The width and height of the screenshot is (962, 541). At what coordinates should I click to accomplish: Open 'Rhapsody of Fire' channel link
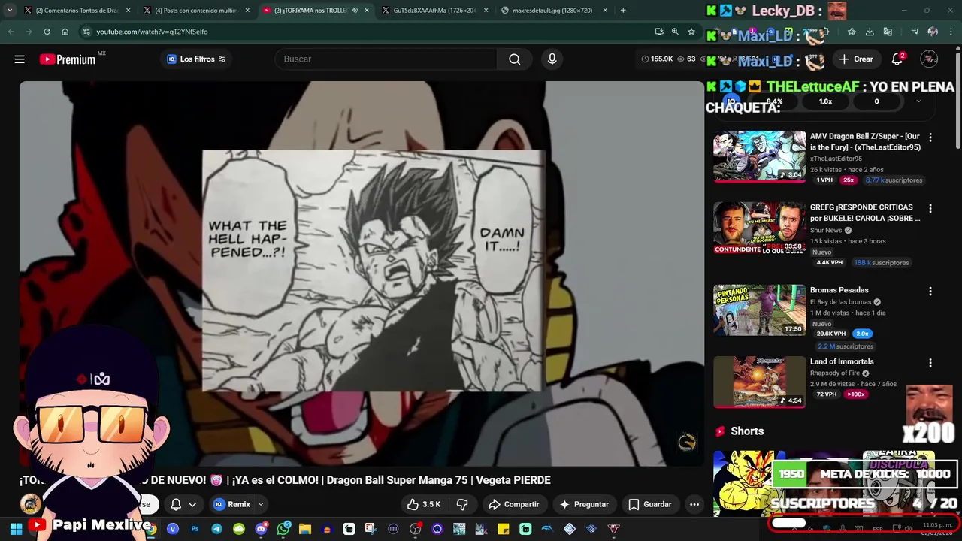(835, 373)
